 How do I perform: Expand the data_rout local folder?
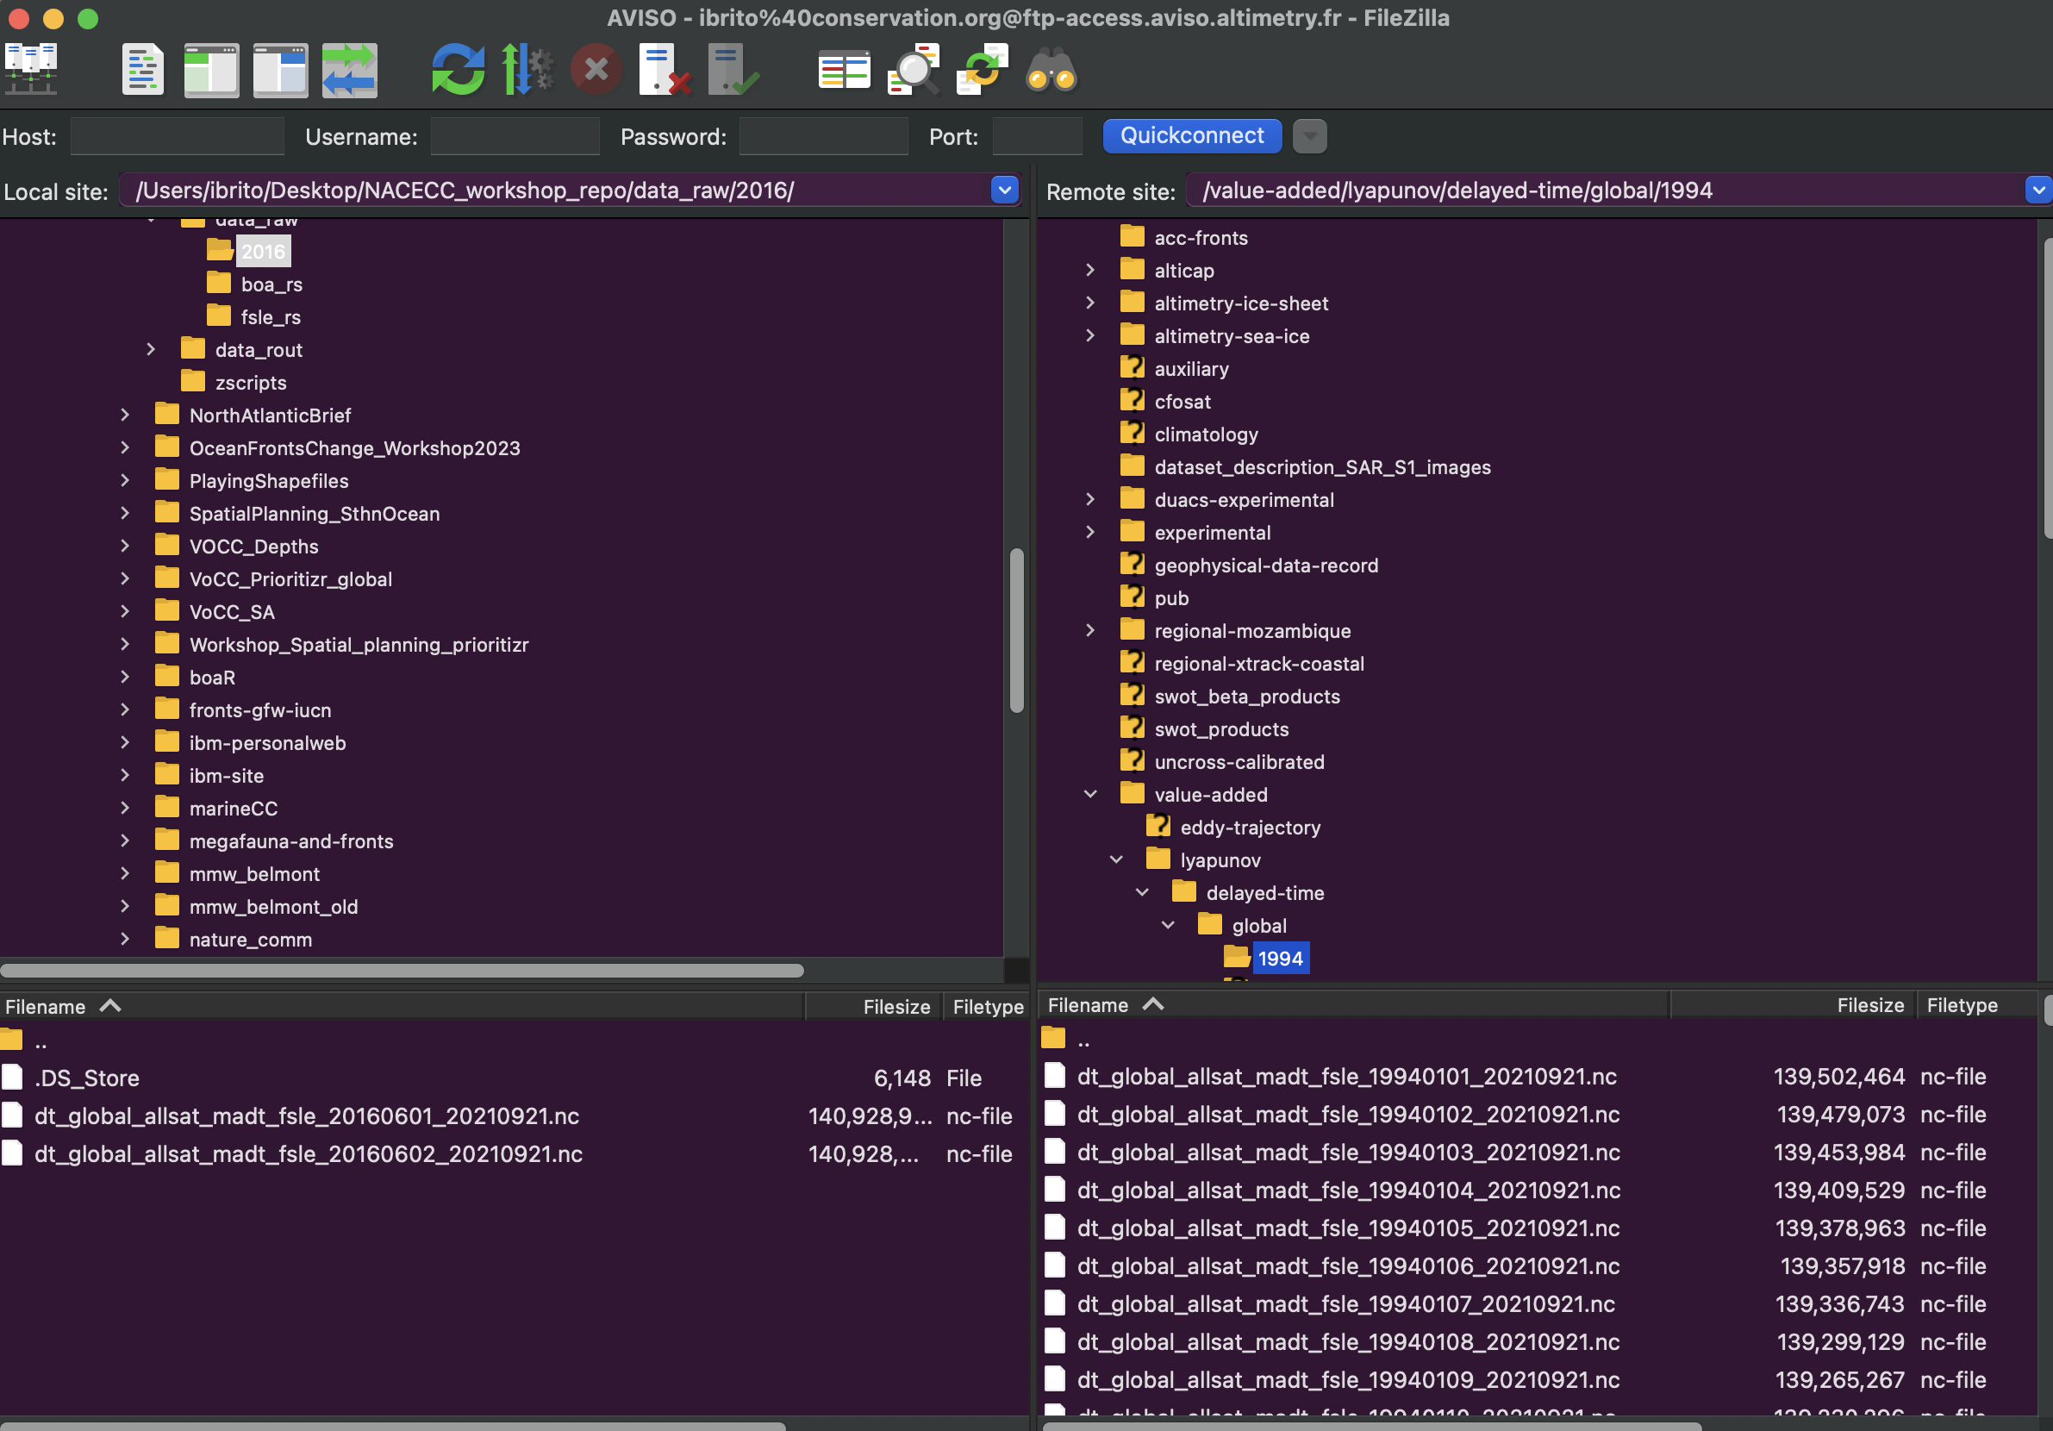click(150, 350)
